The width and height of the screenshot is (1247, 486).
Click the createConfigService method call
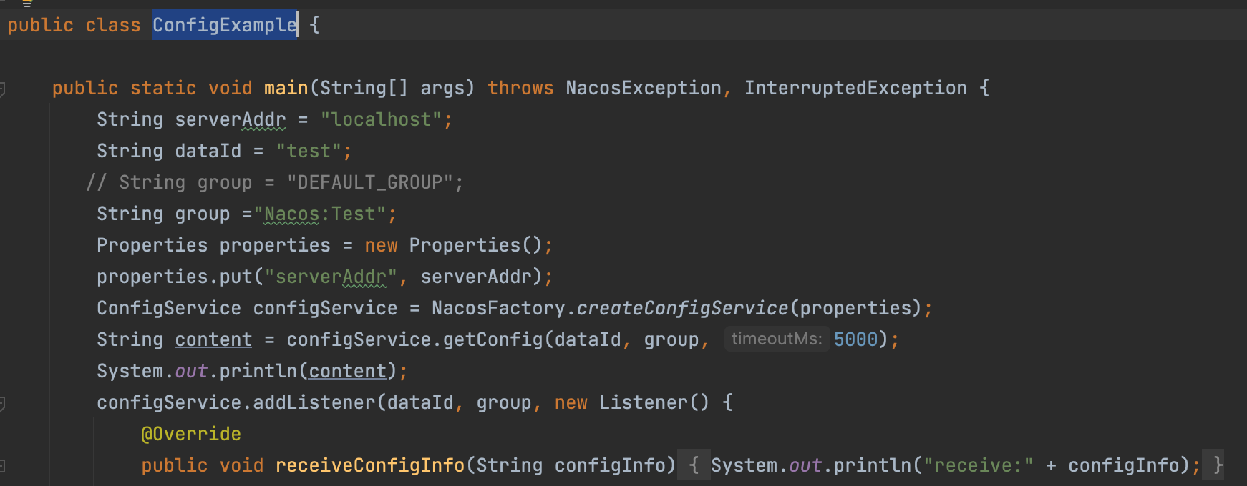[x=682, y=308]
